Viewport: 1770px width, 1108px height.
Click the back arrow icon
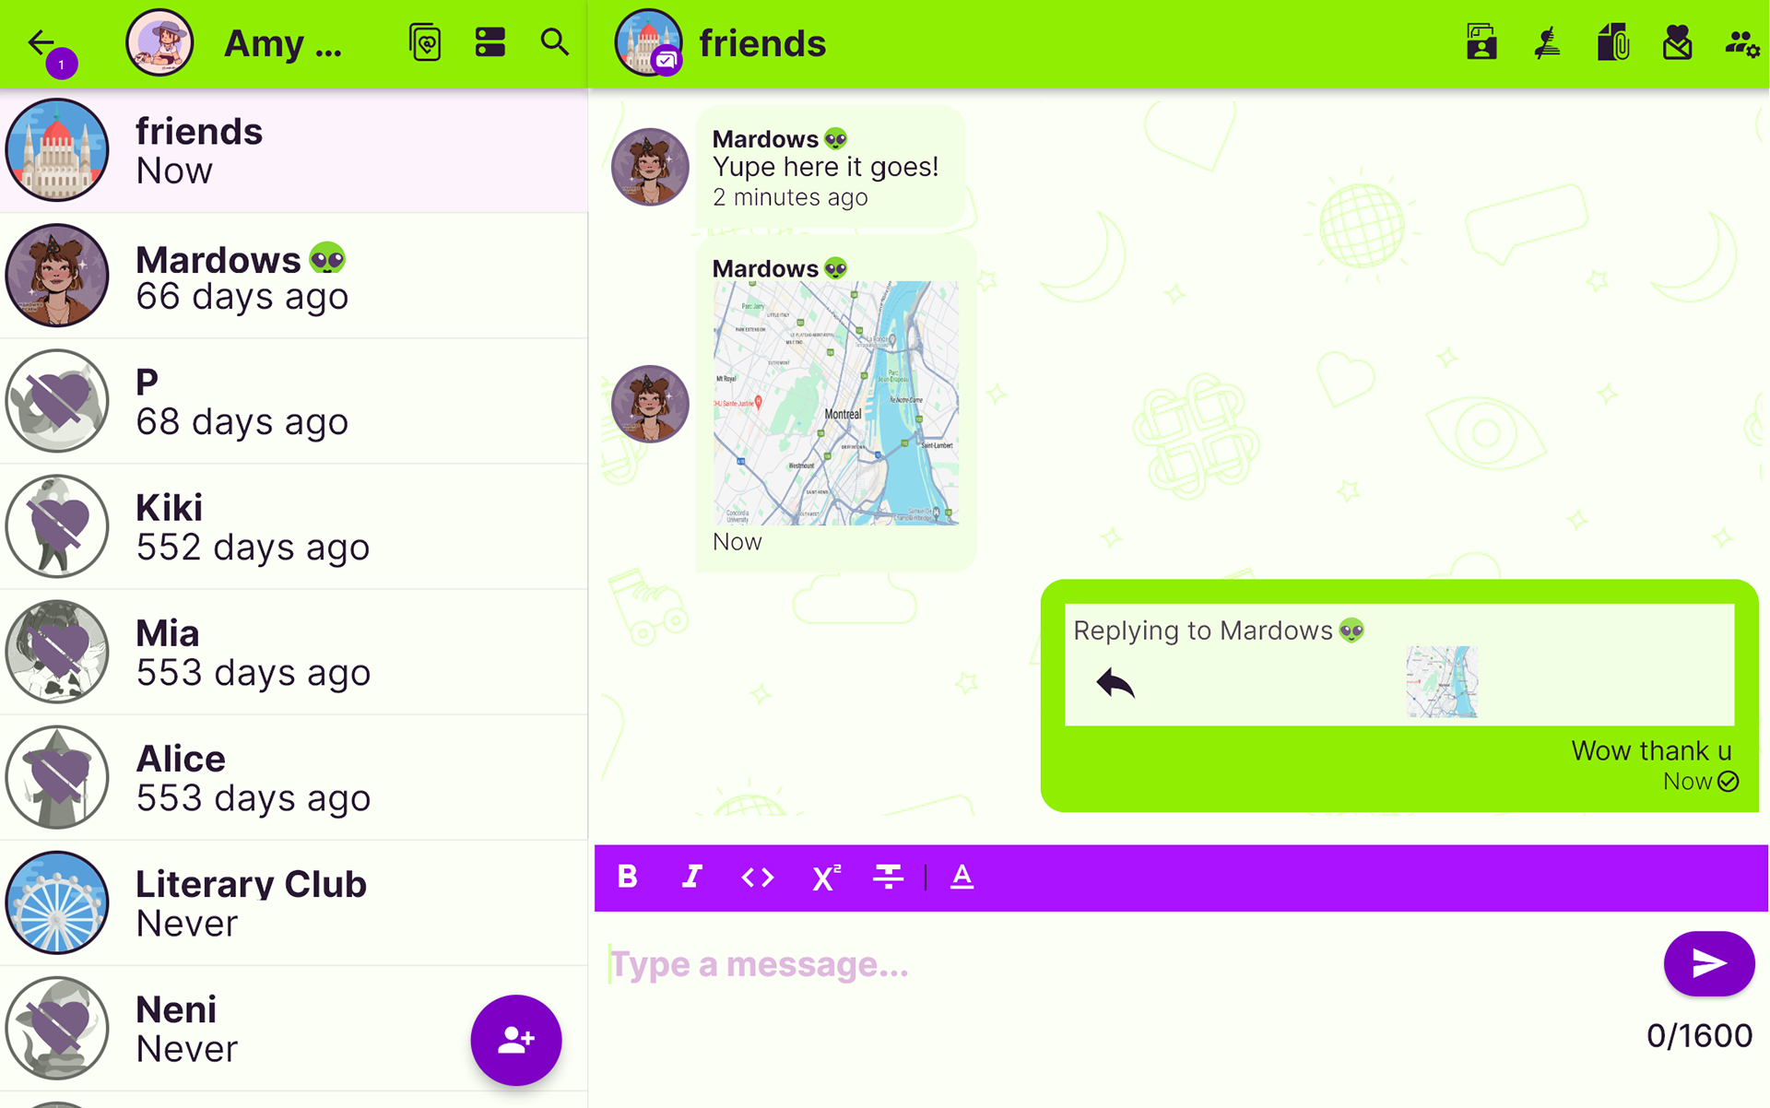[x=41, y=42]
